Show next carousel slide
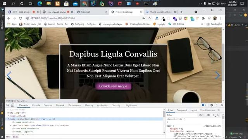The width and height of the screenshot is (248, 139). [x=217, y=75]
